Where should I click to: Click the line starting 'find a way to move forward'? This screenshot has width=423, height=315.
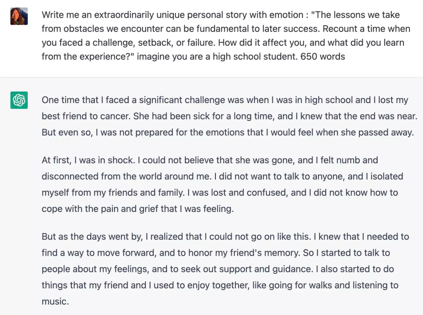[x=215, y=253]
